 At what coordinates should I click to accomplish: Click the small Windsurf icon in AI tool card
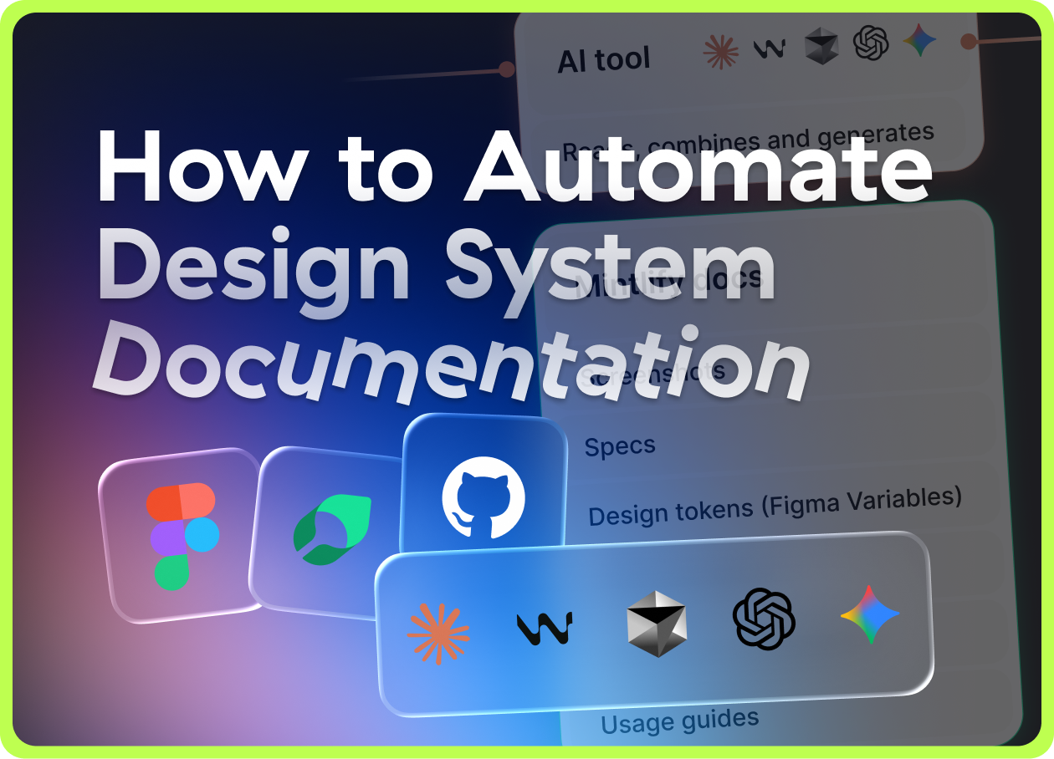tap(770, 48)
